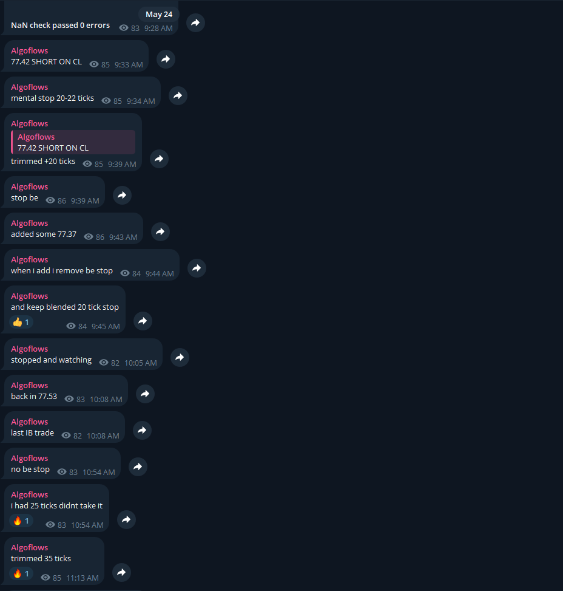Forward the "NaN check passed 0 errors" message
This screenshot has height=591, width=563.
pos(195,22)
